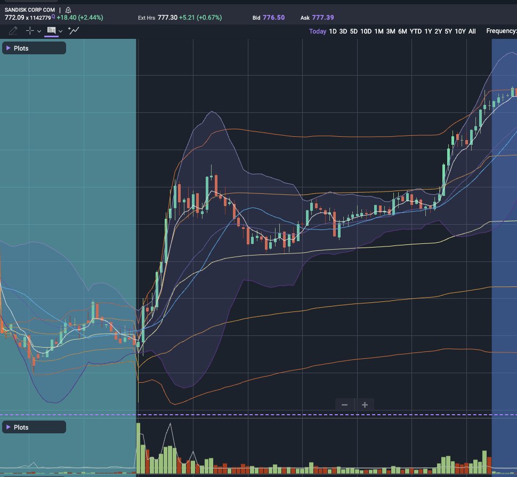The width and height of the screenshot is (517, 477).
Task: Click the day change +18.40 (+2.44%)
Action: pos(80,18)
